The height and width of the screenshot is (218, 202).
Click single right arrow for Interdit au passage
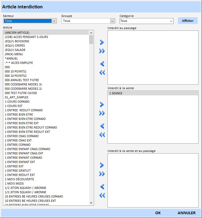tap(102, 42)
